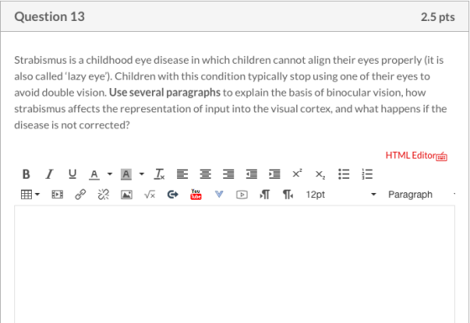
Task: Apply superscript formatting
Action: 297,174
